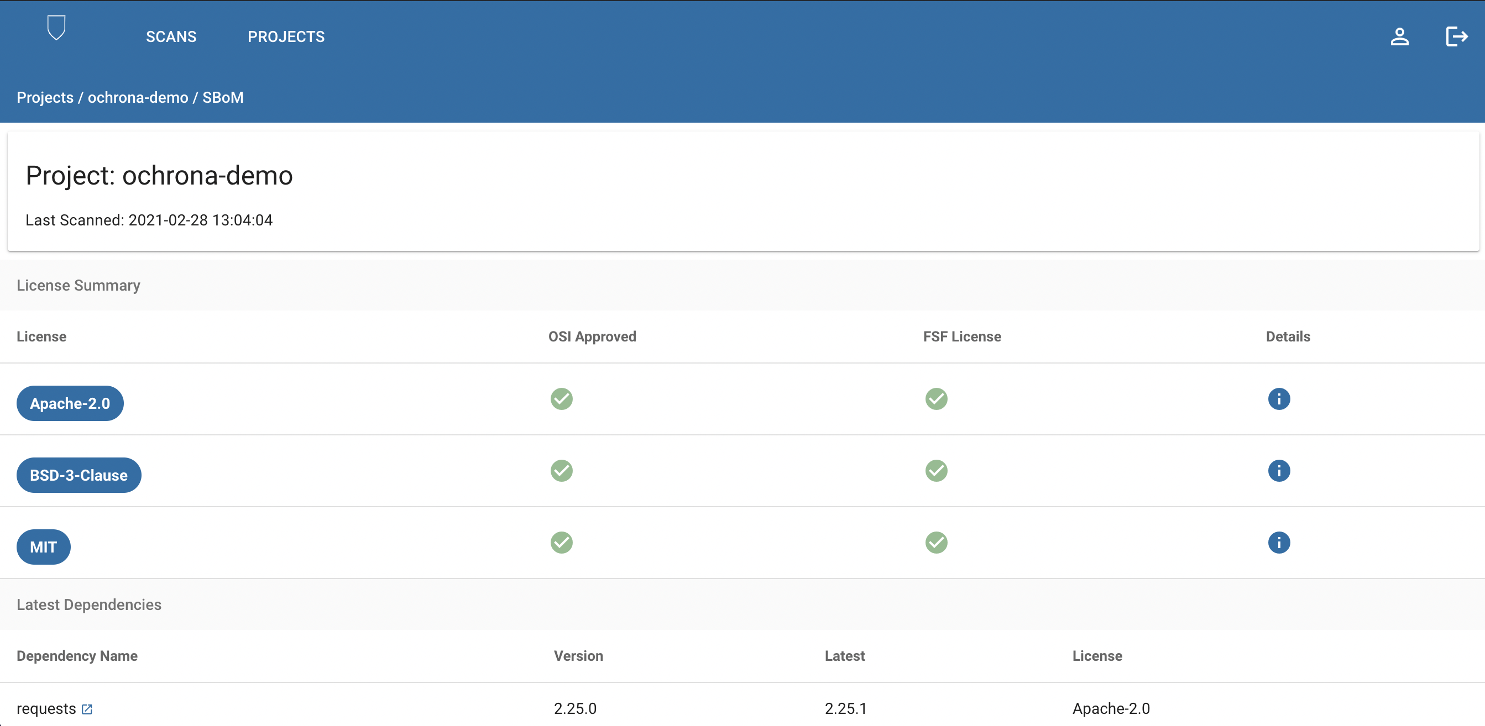This screenshot has height=726, width=1485.
Task: Click the requests dependency name
Action: coord(46,708)
